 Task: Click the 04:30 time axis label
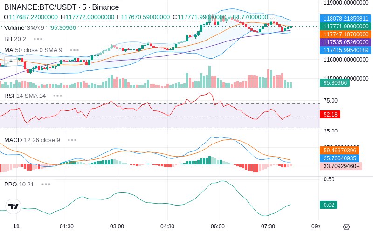click(167, 226)
